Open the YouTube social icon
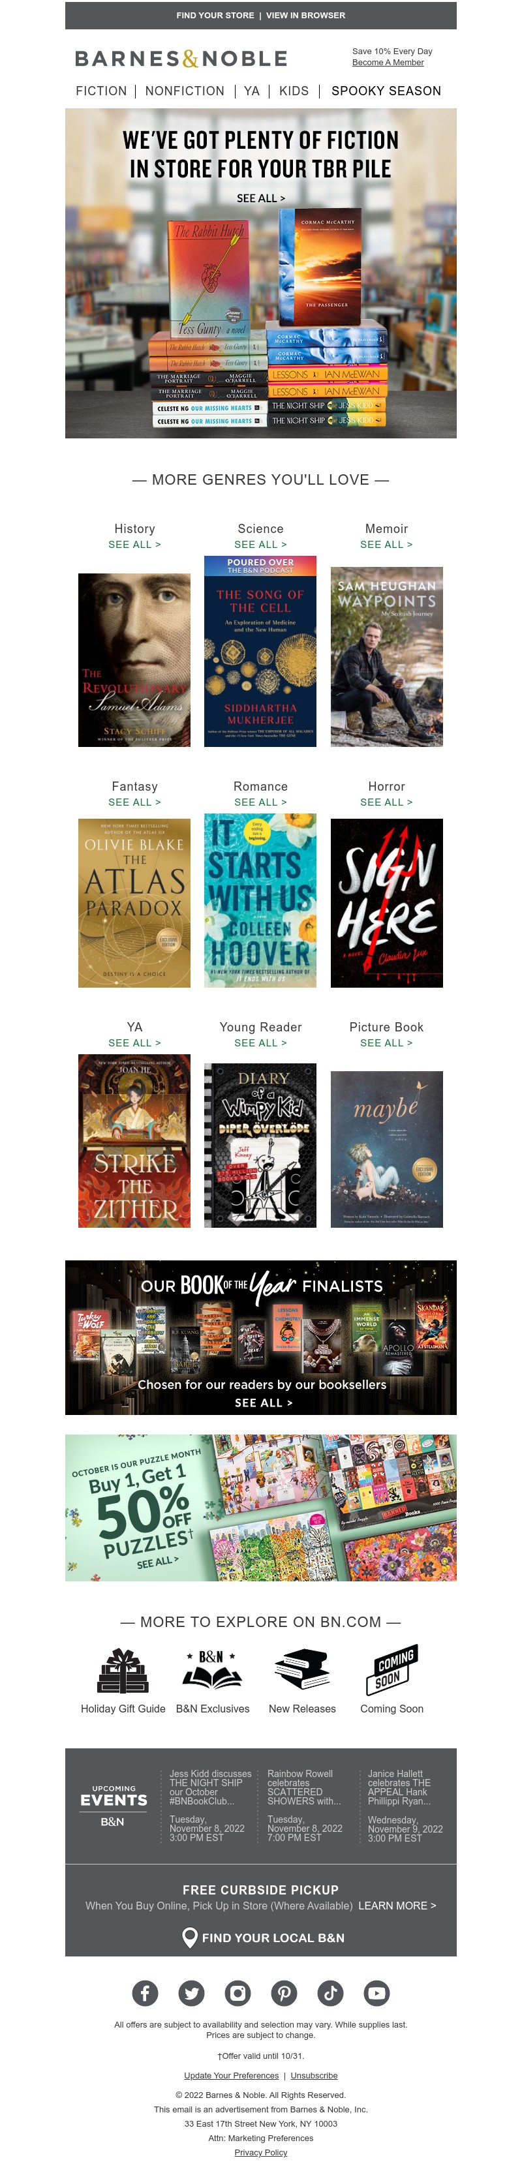This screenshot has height=2175, width=522. click(x=376, y=1992)
